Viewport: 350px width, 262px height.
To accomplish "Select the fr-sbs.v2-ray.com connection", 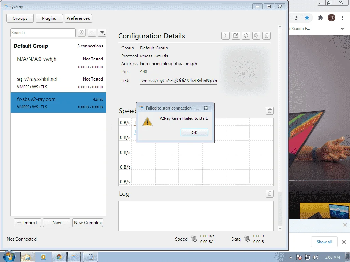I will point(58,102).
